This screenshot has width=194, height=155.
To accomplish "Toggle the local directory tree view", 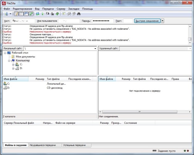I will coord(21,14).
